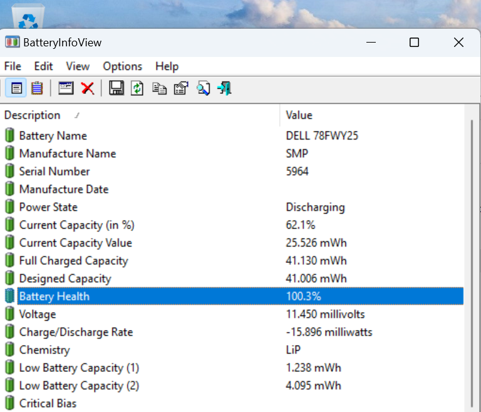
Task: Click battery icon beside Charge/Discharge Rate
Action: 10,332
